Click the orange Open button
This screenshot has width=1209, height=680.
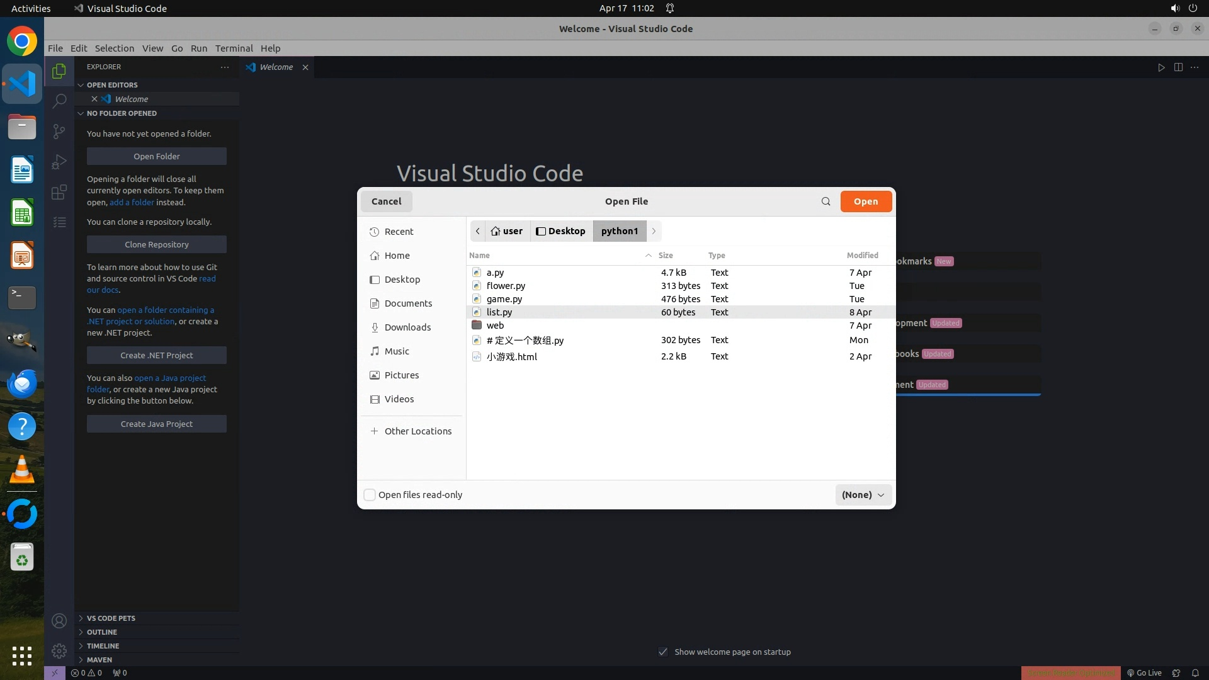point(865,201)
